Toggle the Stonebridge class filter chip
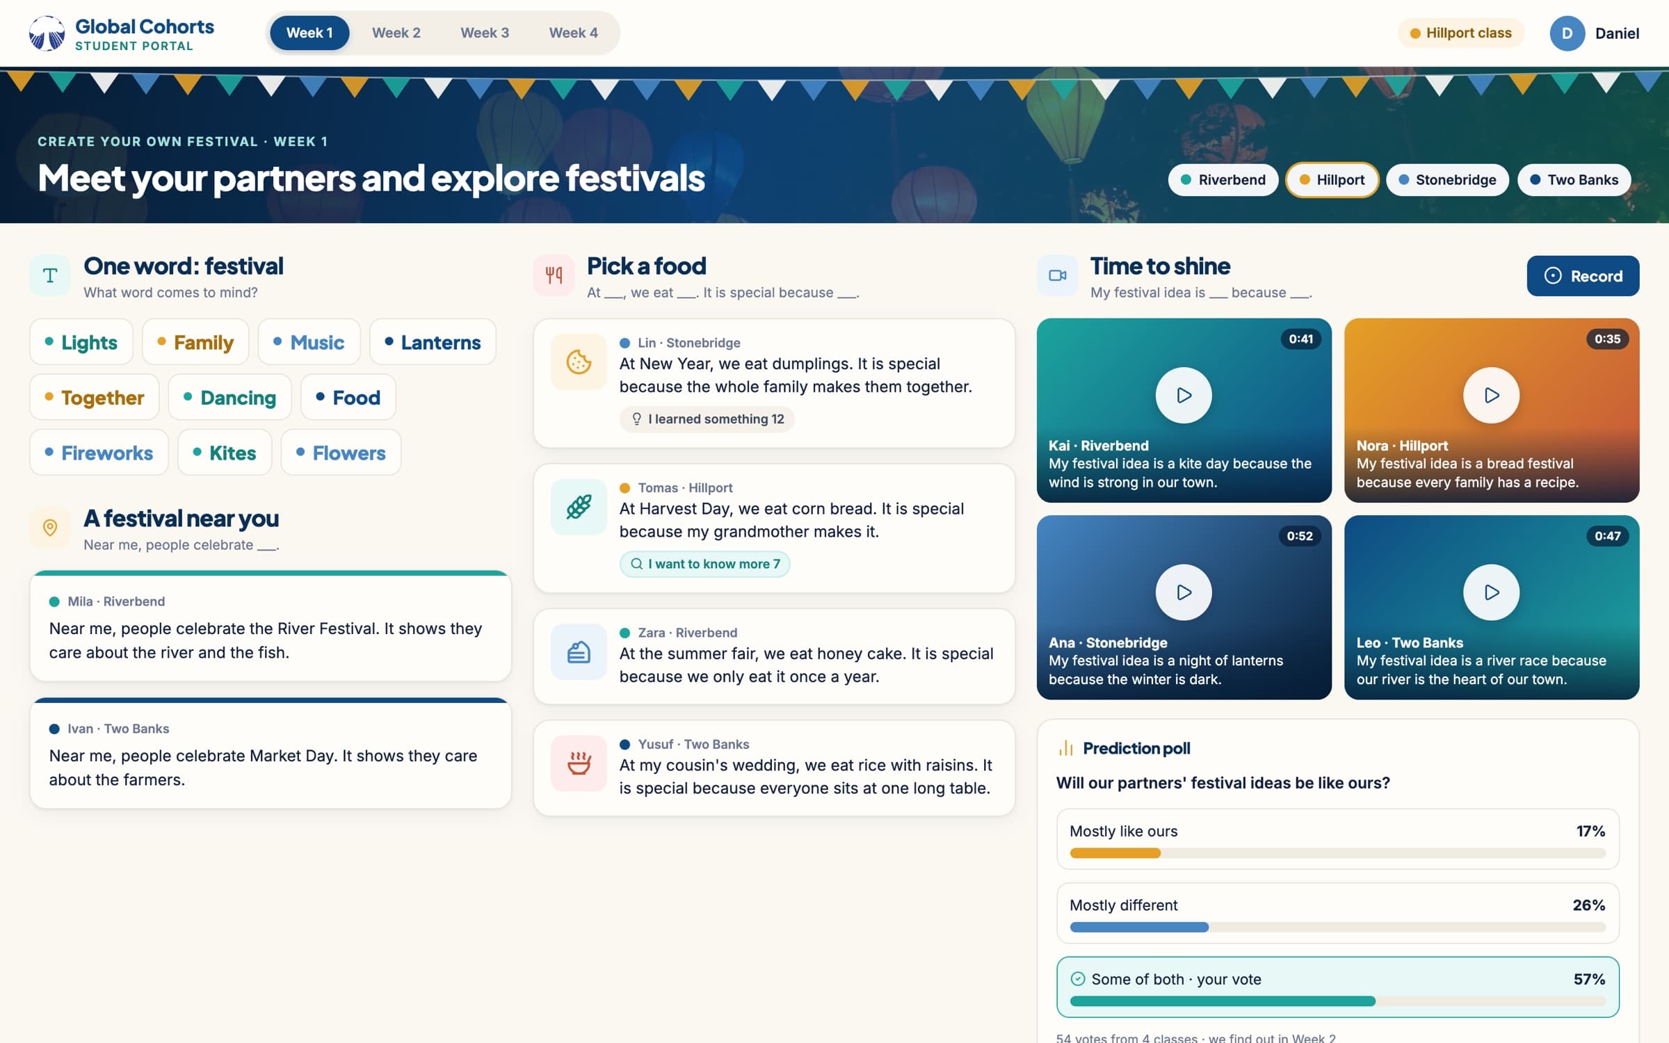Image resolution: width=1669 pixels, height=1043 pixels. click(1447, 180)
